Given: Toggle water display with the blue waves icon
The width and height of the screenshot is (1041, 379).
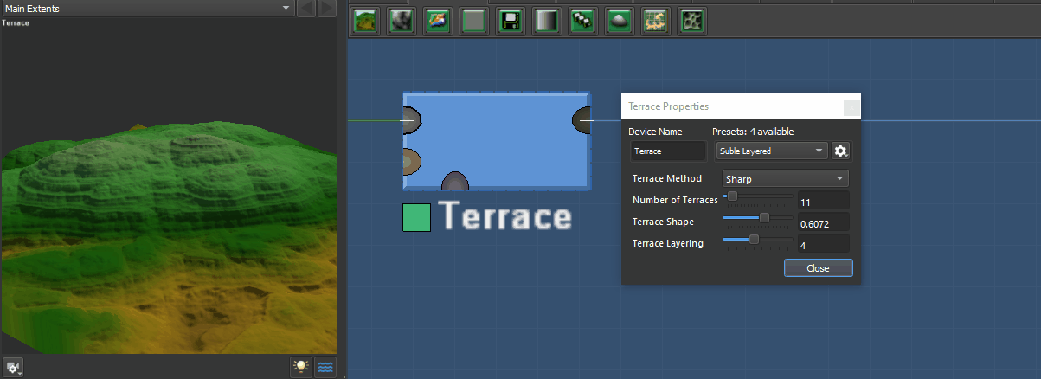Looking at the screenshot, I should (x=325, y=366).
